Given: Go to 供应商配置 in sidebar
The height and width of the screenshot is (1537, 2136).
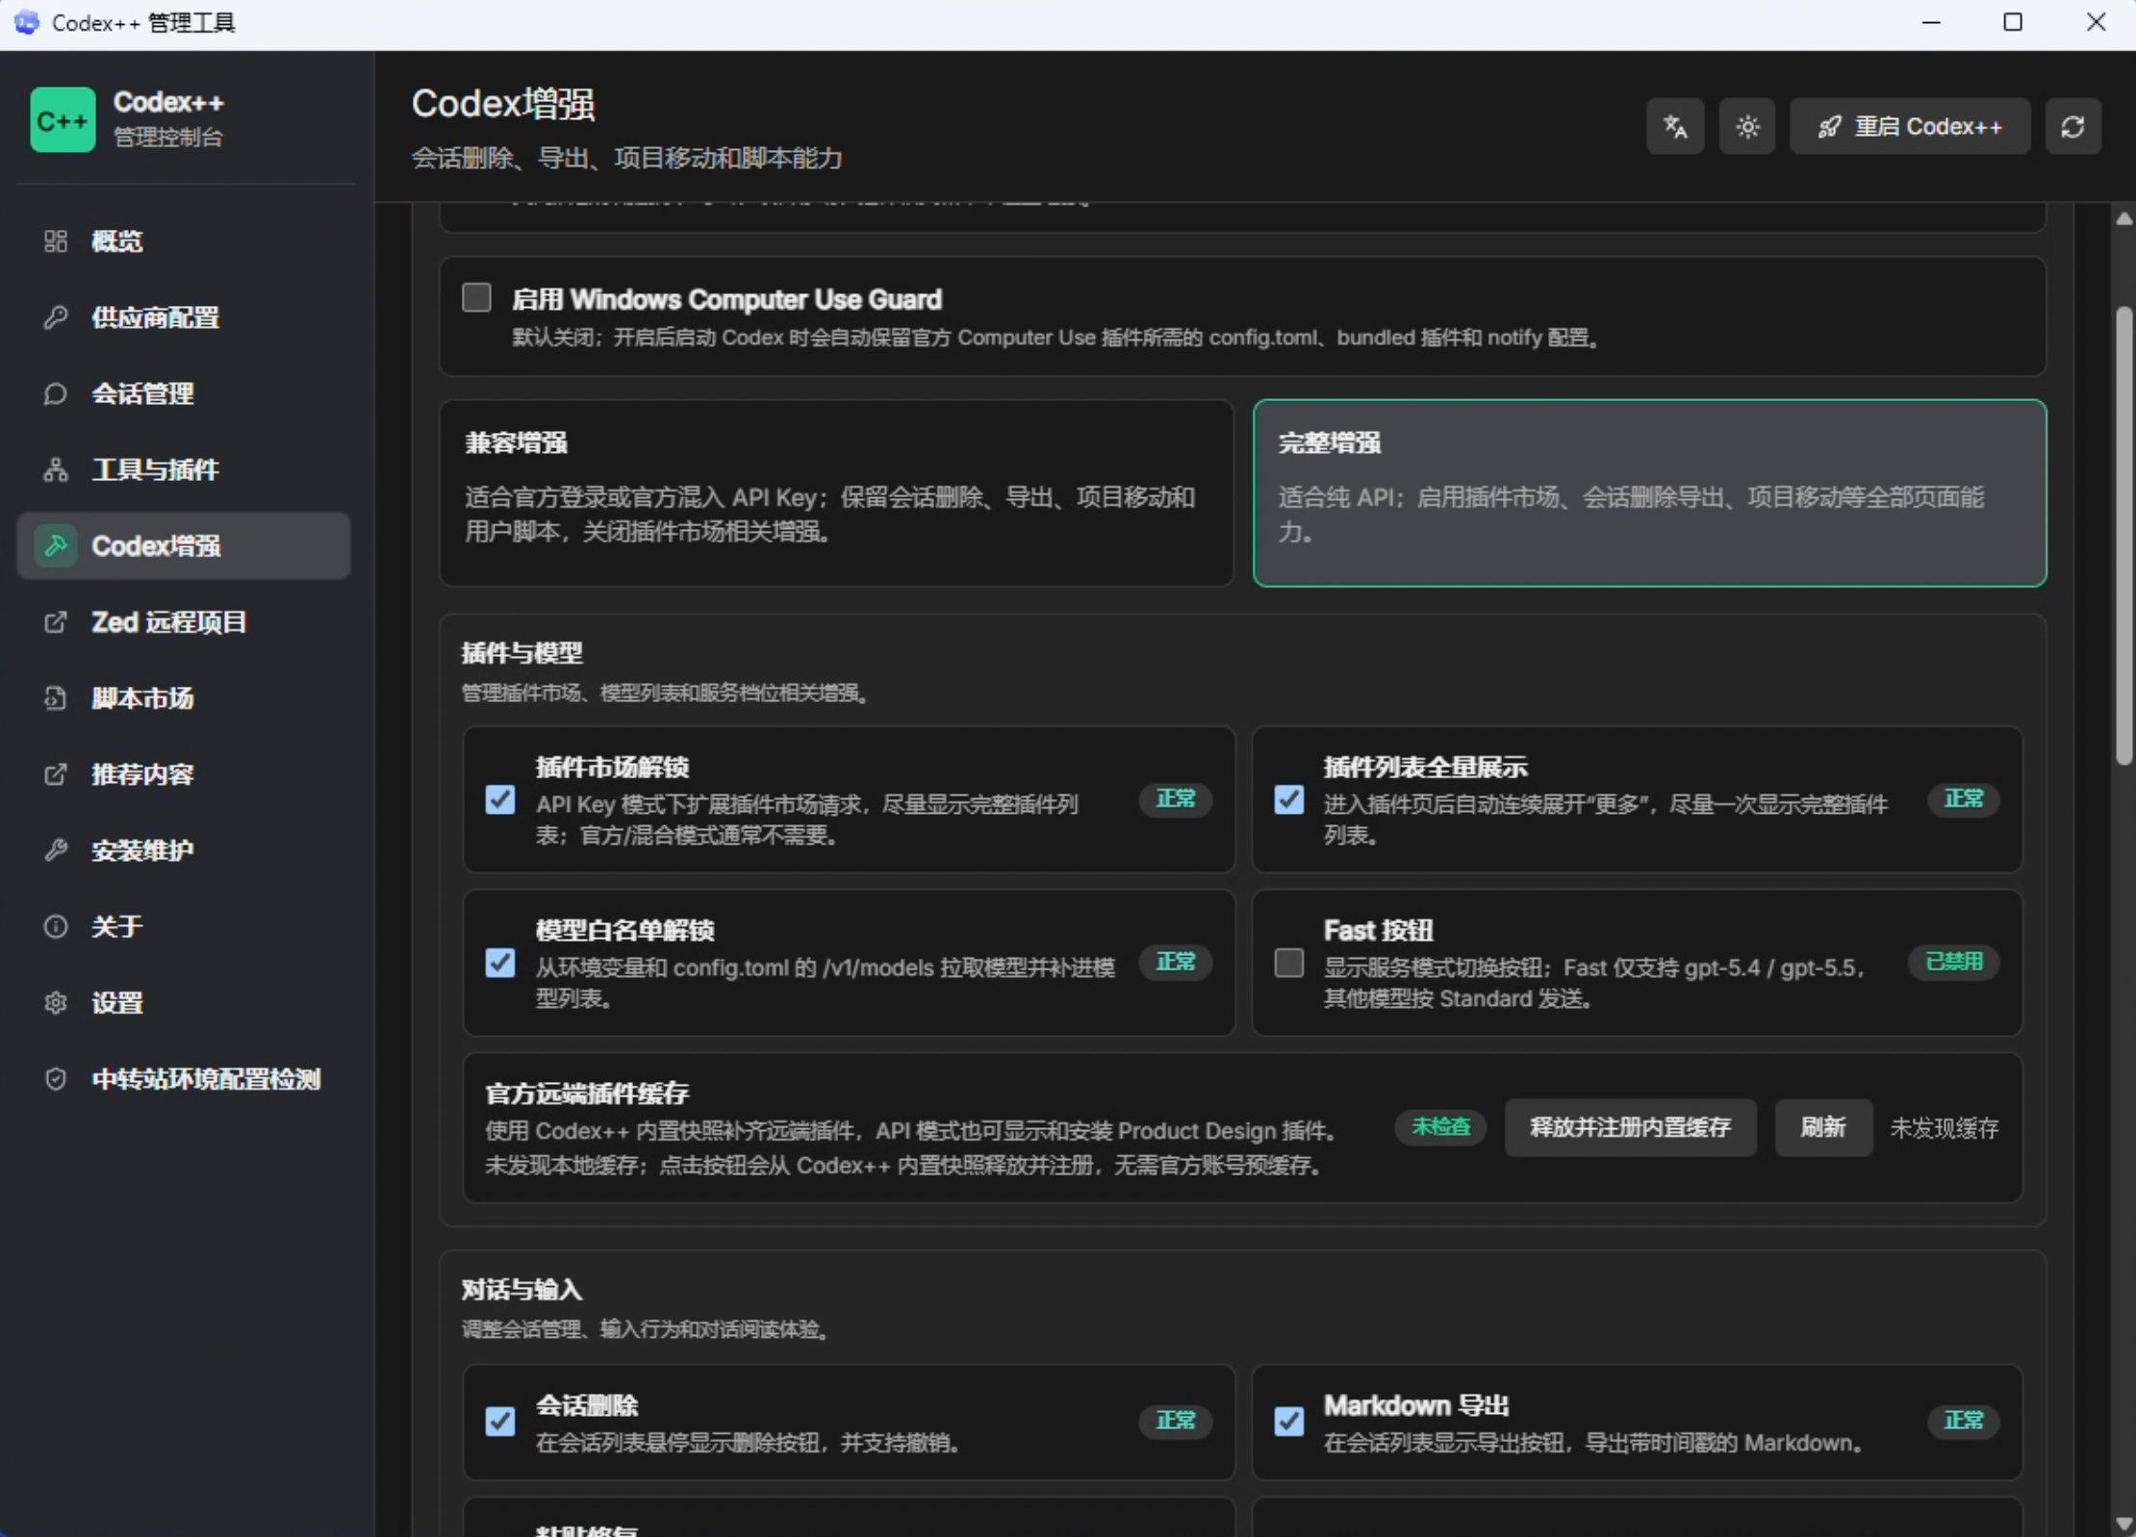Looking at the screenshot, I should click(x=184, y=317).
